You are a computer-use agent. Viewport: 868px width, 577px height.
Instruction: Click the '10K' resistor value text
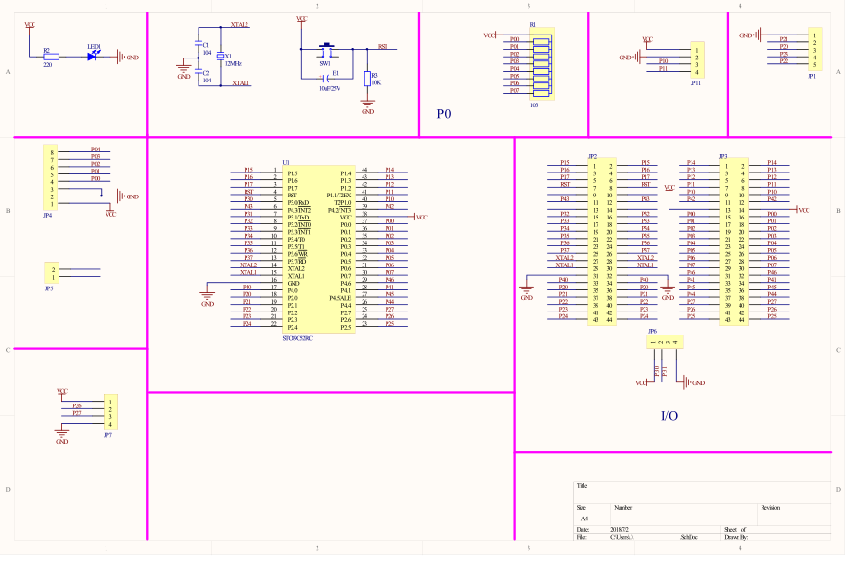coord(376,82)
